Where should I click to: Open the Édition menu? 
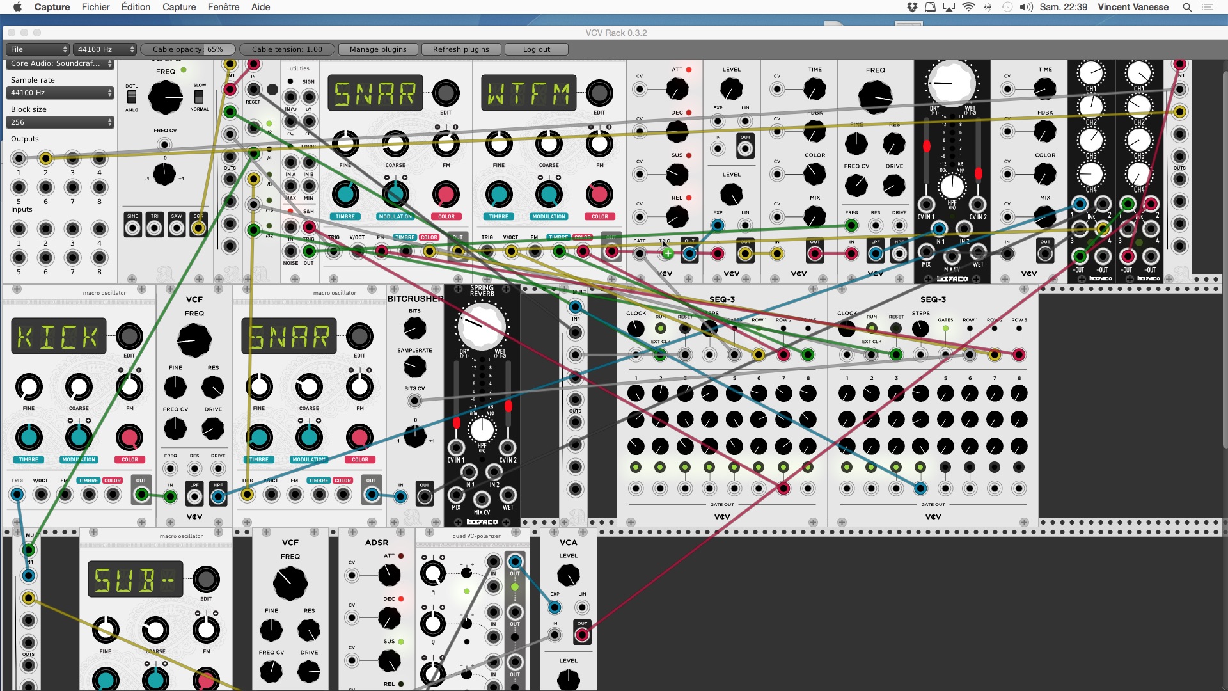point(136,7)
